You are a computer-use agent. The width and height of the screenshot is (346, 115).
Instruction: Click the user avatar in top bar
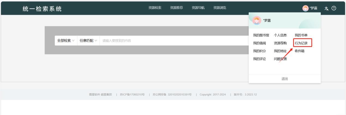305,8
